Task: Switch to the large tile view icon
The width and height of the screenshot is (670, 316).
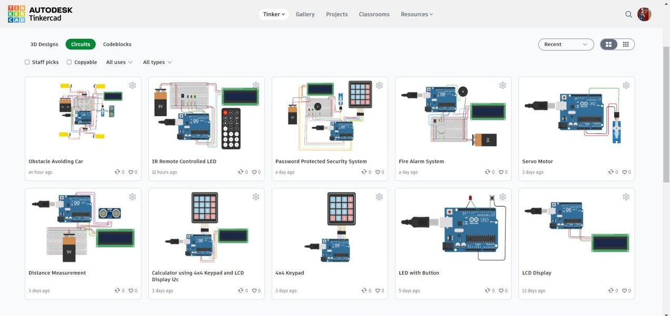Action: coord(608,44)
